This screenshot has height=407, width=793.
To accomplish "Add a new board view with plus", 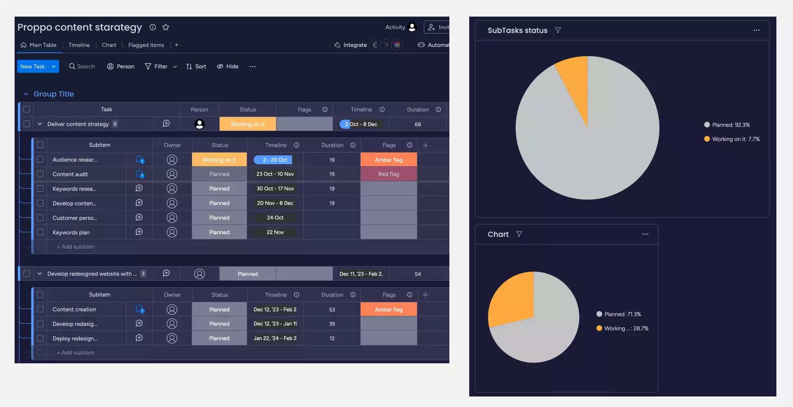I will click(177, 45).
